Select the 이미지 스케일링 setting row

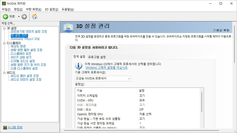pos(138,96)
